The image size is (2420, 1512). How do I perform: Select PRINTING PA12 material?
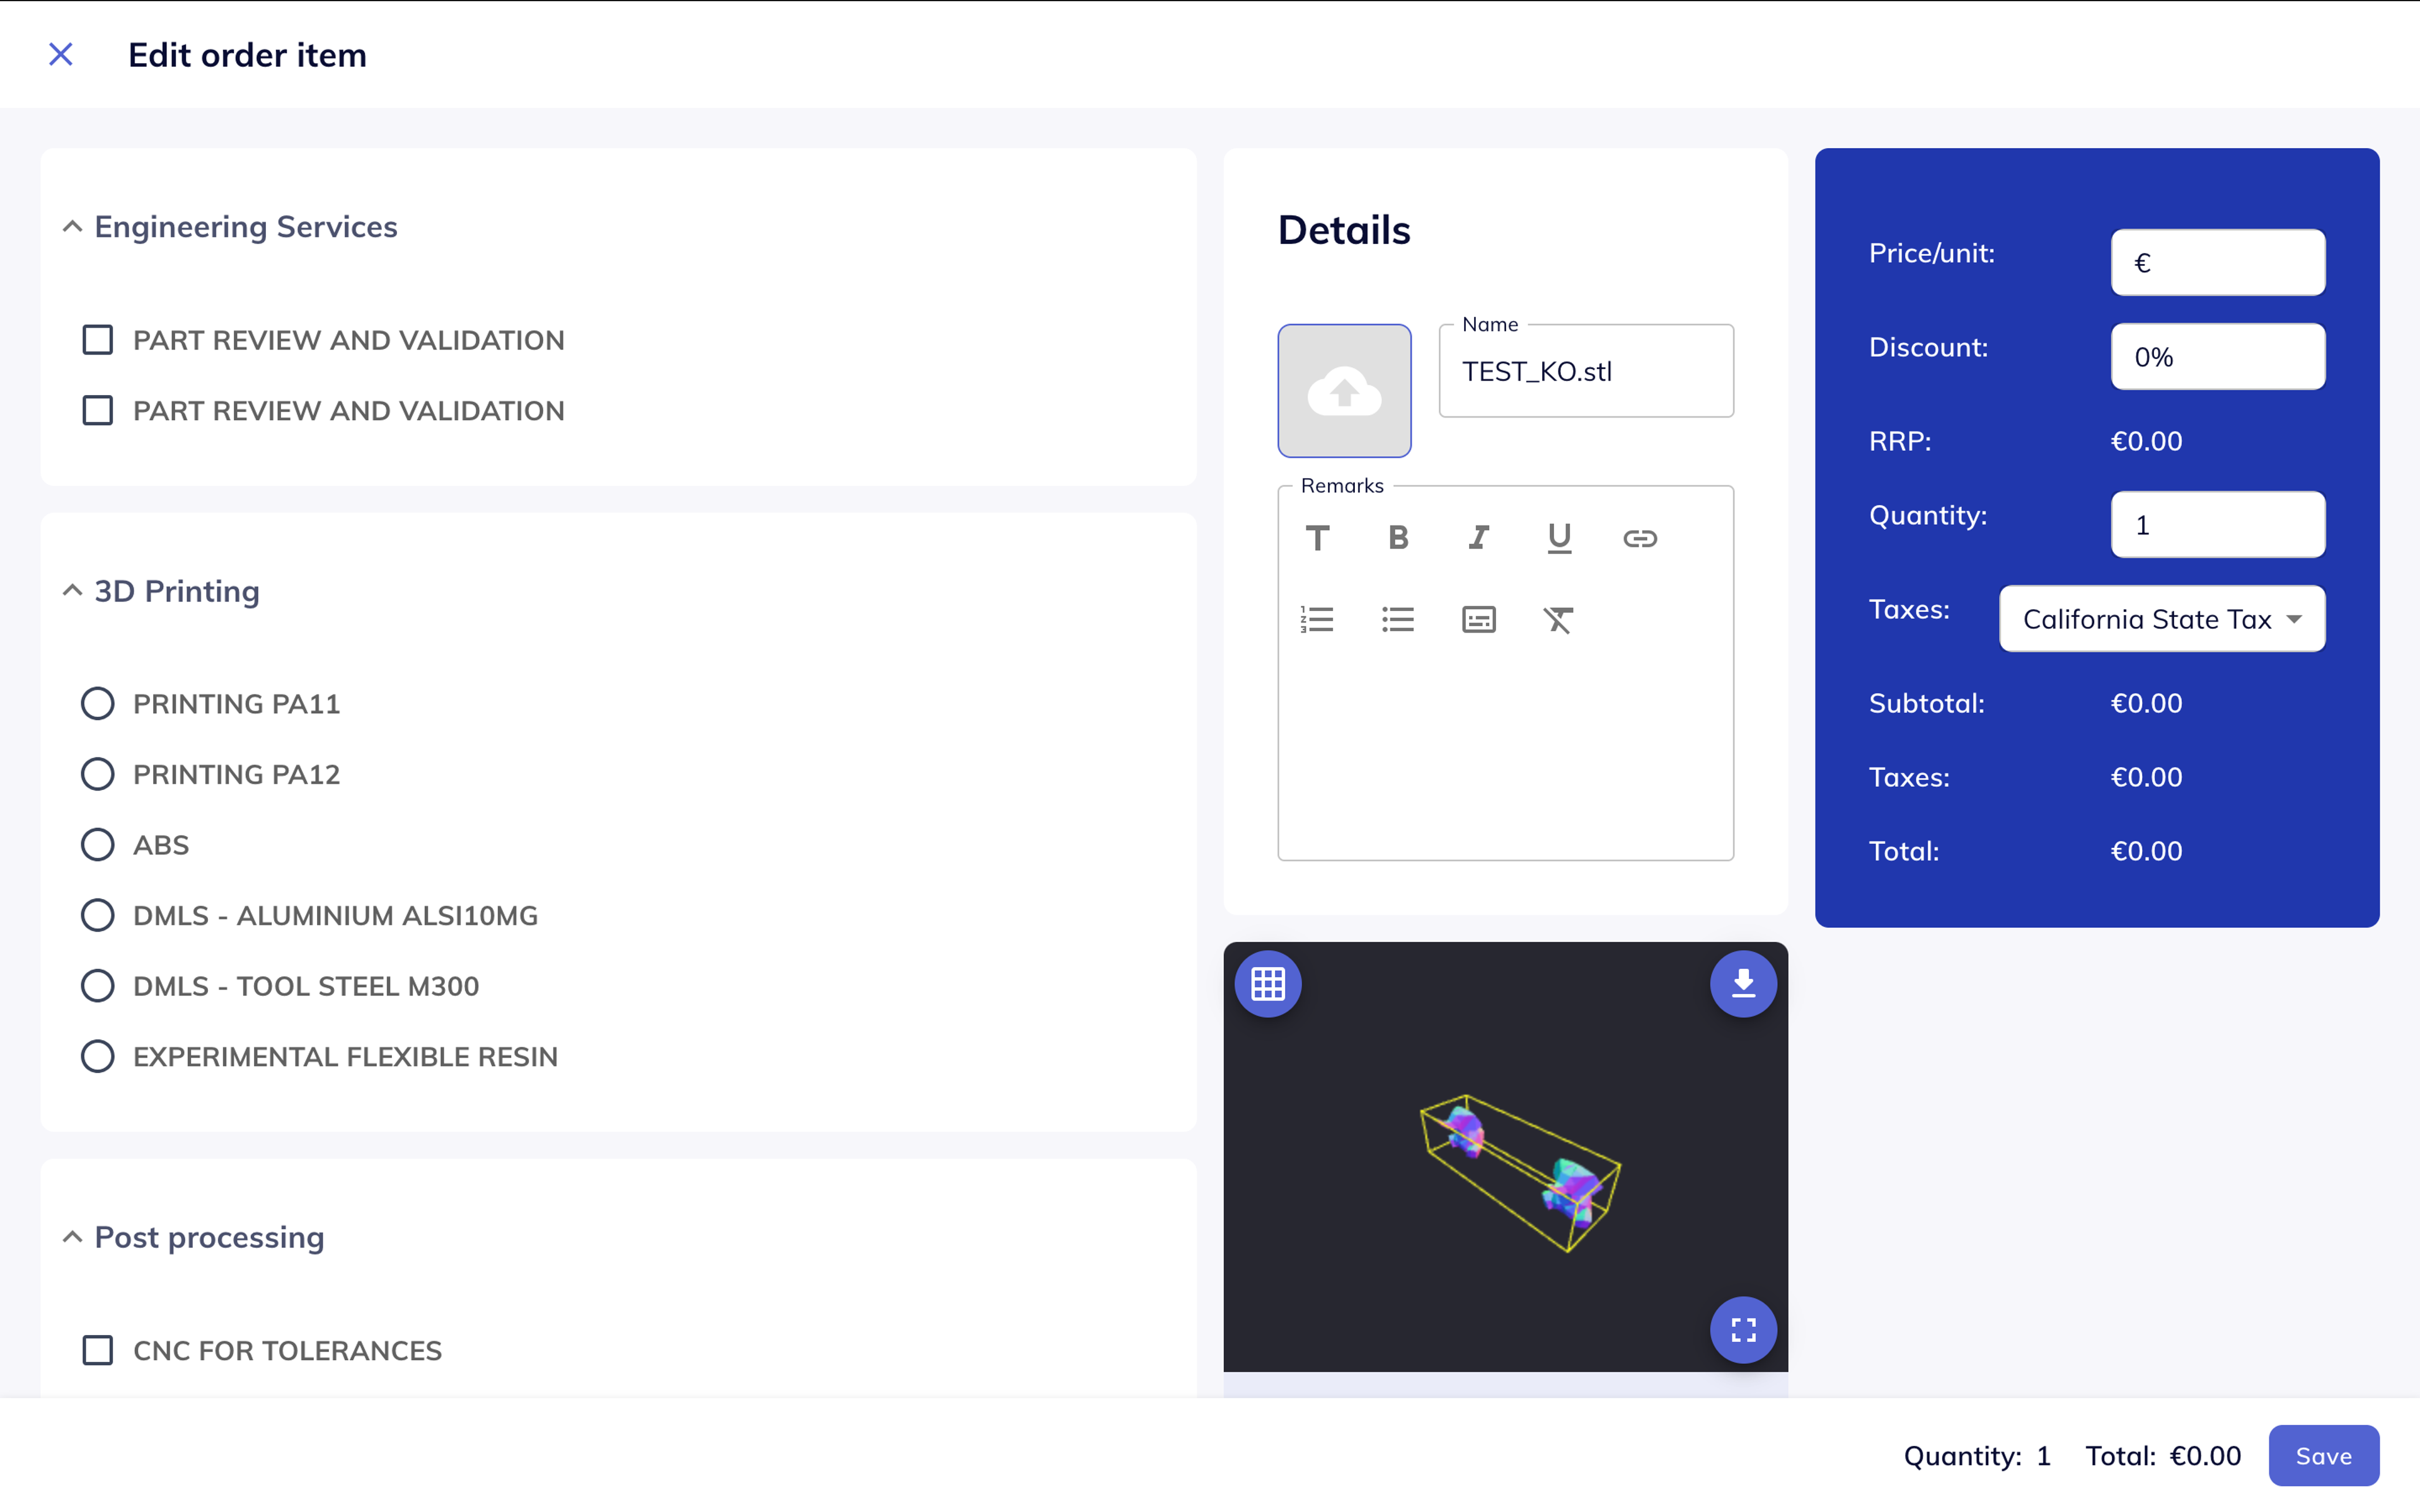click(97, 774)
